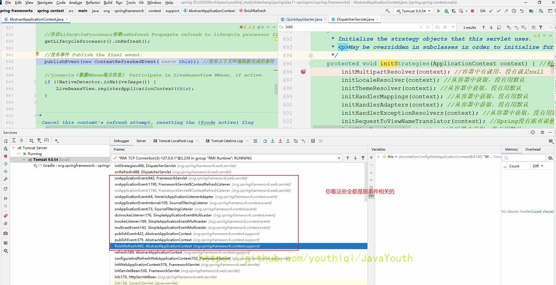Click Step Over in debugger toolbar
The height and width of the screenshot is (285, 556).
(265, 141)
